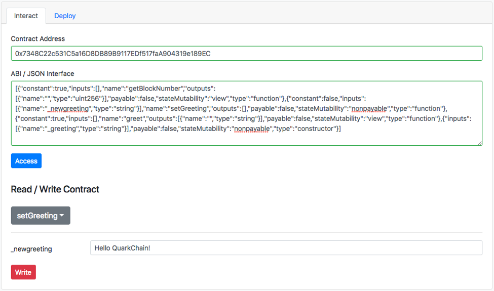
Task: Click the caret arrow beside setGreeting
Action: click(62, 216)
